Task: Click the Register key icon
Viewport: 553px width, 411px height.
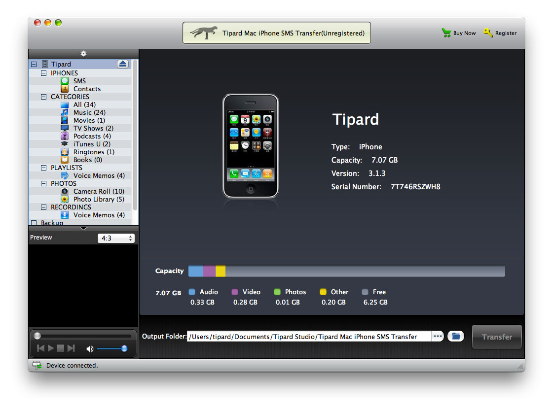Action: point(488,33)
